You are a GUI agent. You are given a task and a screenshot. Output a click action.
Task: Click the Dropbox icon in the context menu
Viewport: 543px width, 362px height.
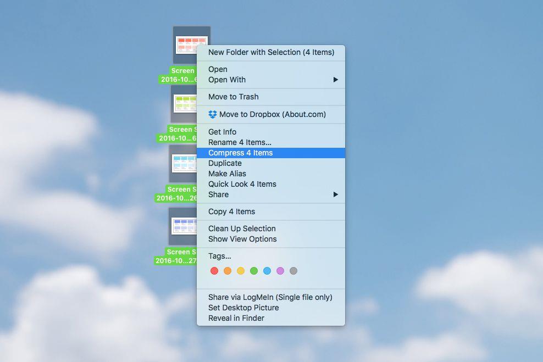tap(213, 114)
